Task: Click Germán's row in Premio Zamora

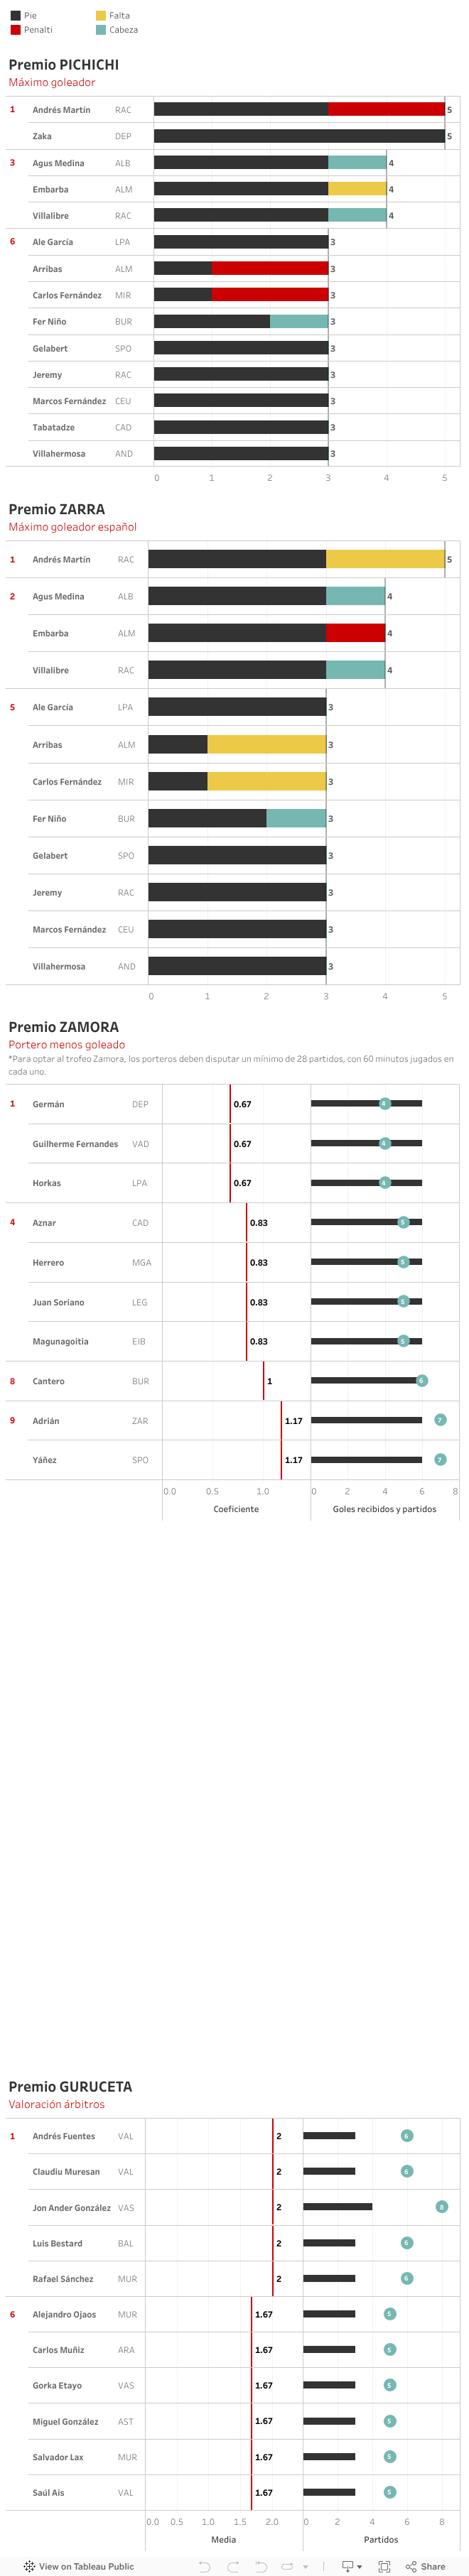Action: [x=48, y=1104]
